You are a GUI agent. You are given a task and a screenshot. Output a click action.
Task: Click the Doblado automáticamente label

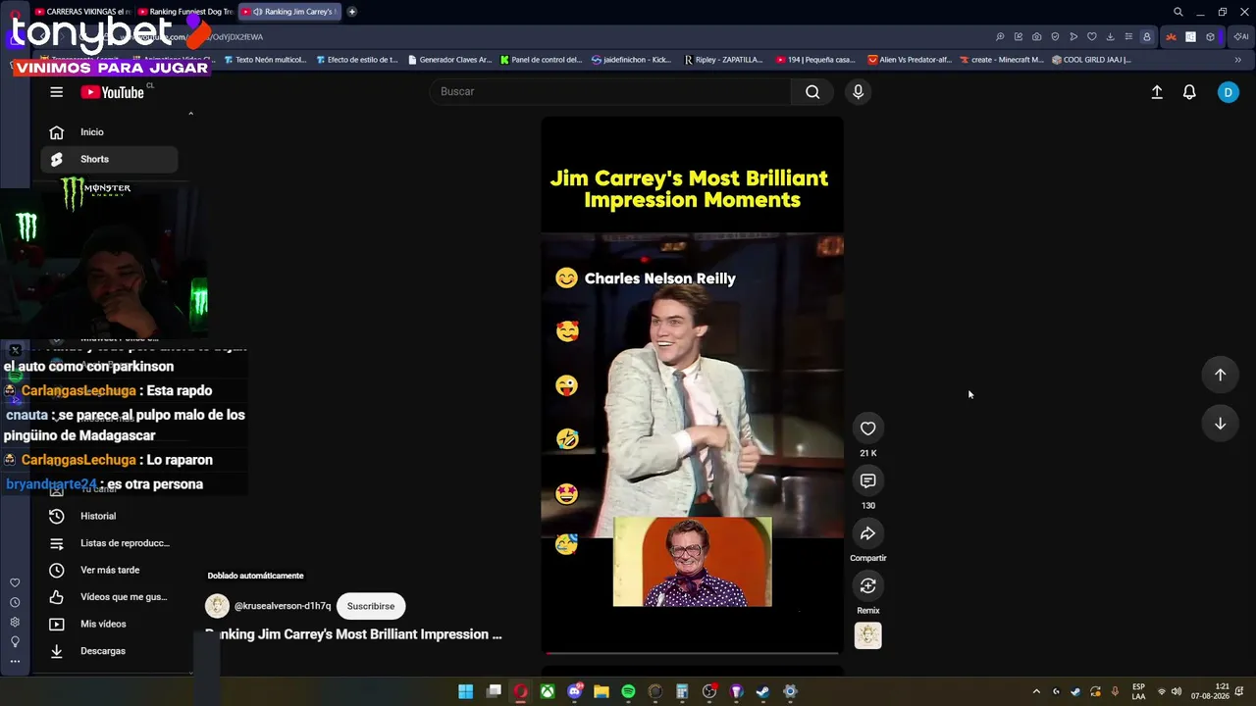pyautogui.click(x=255, y=576)
